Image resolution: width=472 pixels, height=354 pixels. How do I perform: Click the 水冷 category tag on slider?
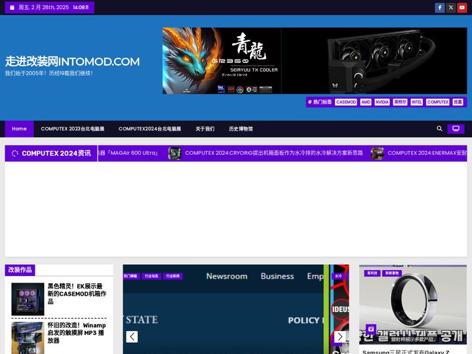338,276
